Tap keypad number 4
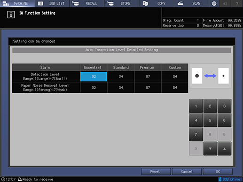 pyautogui.click(x=196, y=120)
